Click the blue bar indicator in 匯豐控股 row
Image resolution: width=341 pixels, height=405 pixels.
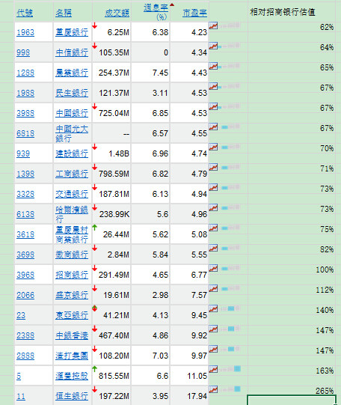click(x=237, y=369)
